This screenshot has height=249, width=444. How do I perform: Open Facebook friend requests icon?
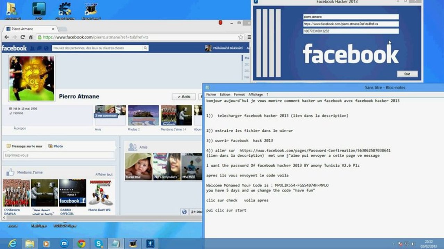pyautogui.click(x=32, y=48)
